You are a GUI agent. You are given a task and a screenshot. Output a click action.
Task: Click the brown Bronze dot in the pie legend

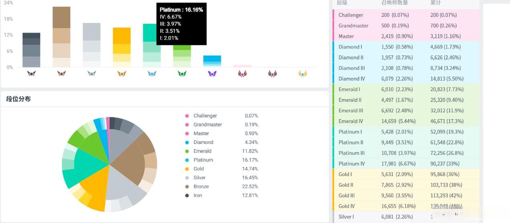coord(187,187)
